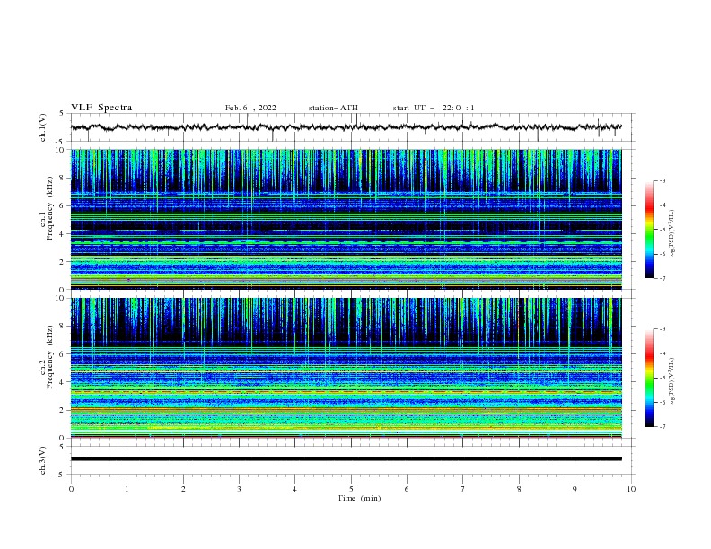
Task: Click the ch.1 voltage waveform trace
Action: 346,127
